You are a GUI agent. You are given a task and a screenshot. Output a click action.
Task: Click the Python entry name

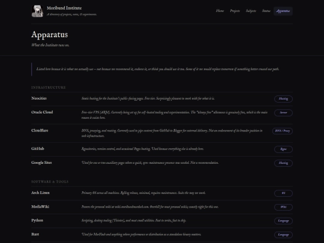pyautogui.click(x=37, y=220)
